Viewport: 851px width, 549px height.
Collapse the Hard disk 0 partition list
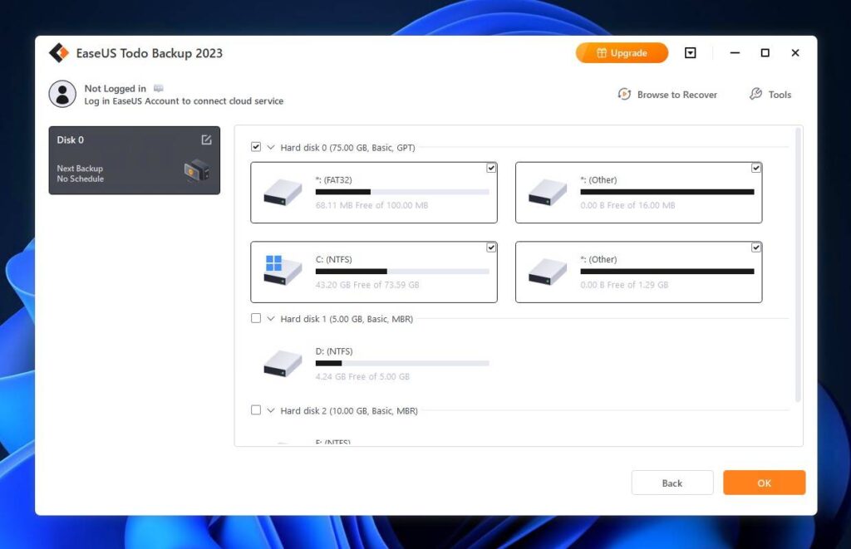click(x=271, y=146)
